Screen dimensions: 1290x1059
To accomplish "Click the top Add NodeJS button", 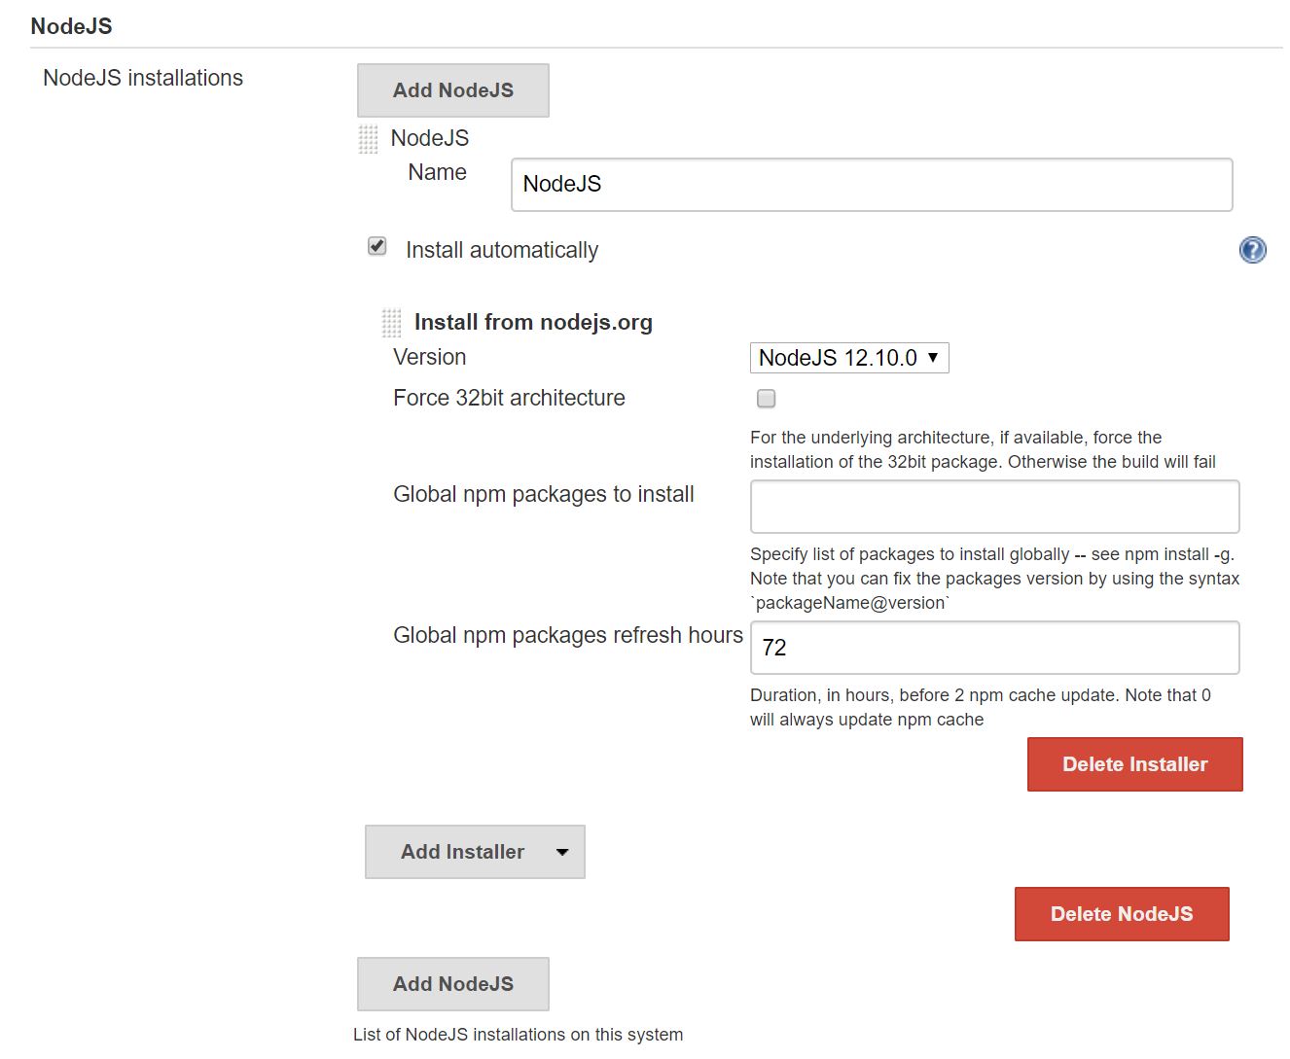I will [x=453, y=90].
